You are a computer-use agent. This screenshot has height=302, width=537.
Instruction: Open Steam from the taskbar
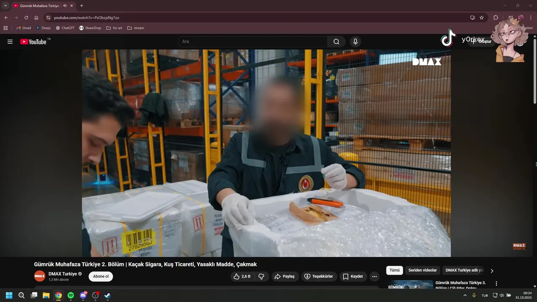[108, 295]
